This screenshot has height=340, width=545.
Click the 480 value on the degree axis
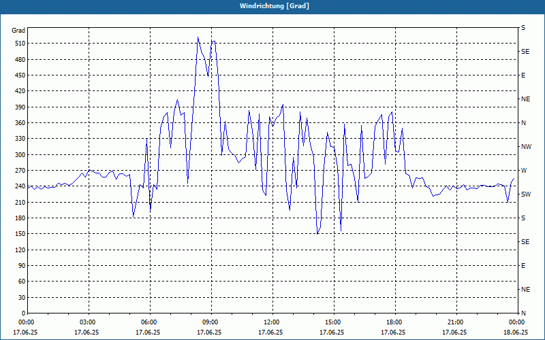coord(20,60)
